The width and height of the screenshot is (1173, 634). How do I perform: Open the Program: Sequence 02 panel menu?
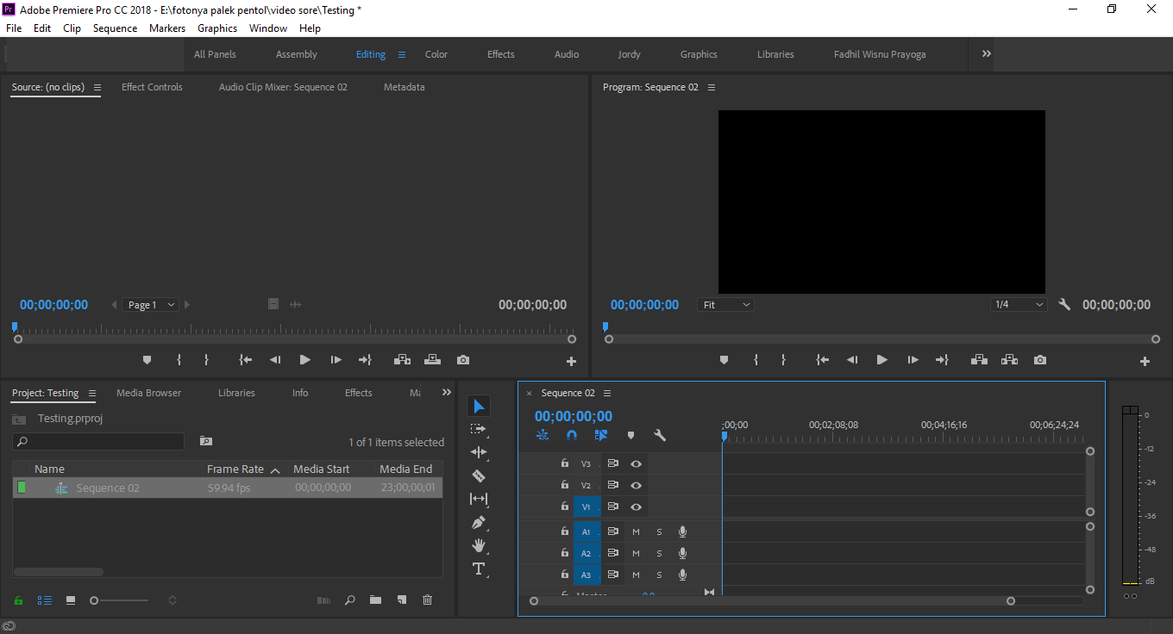(712, 87)
